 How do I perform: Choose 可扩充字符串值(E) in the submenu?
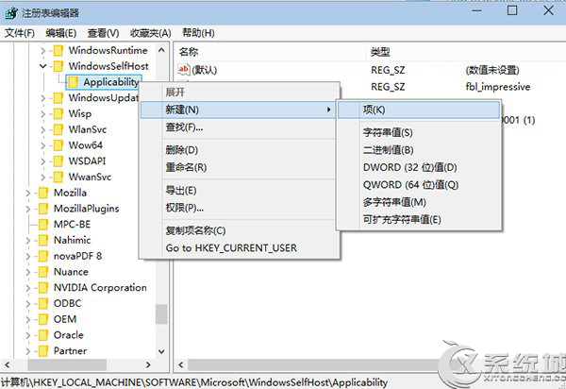click(x=419, y=220)
